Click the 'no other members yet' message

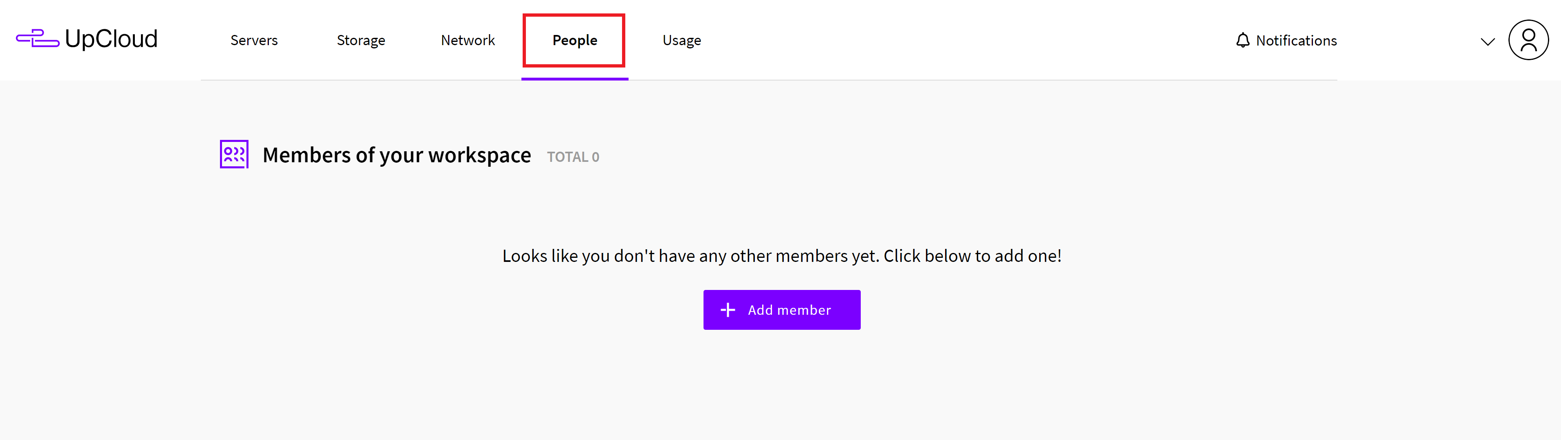click(x=781, y=256)
